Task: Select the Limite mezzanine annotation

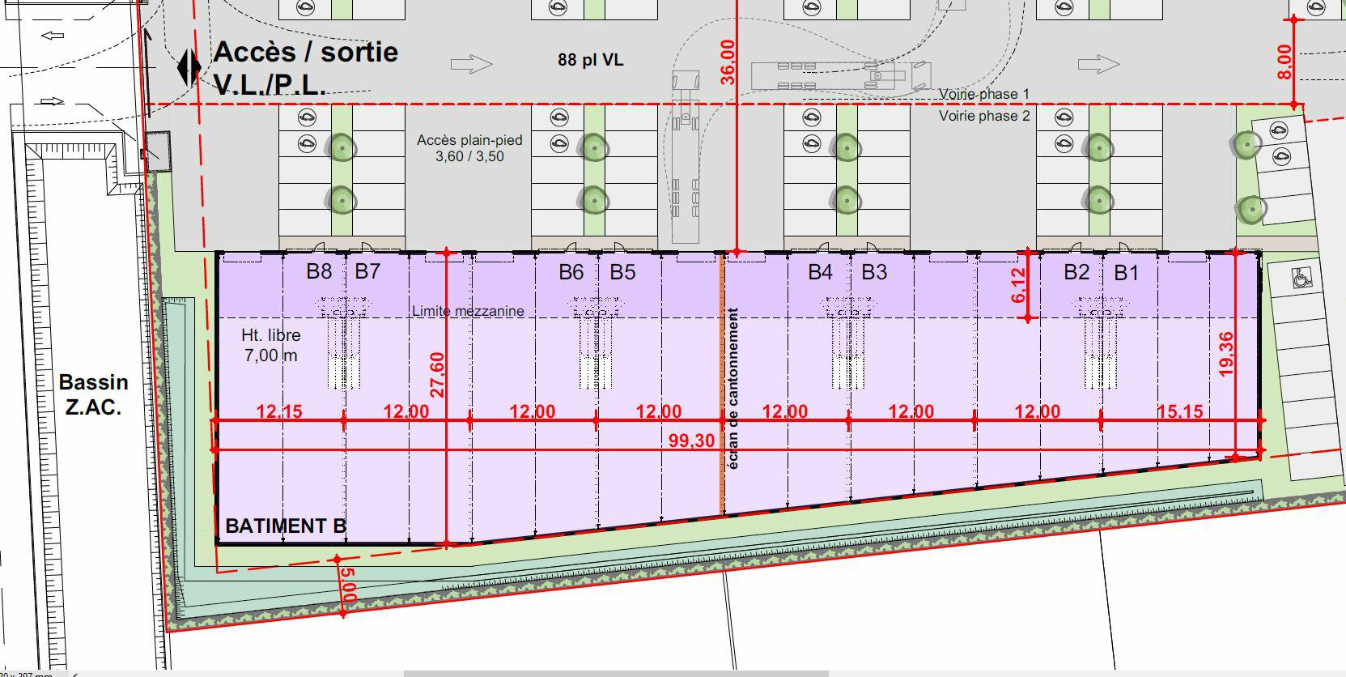Action: [468, 311]
